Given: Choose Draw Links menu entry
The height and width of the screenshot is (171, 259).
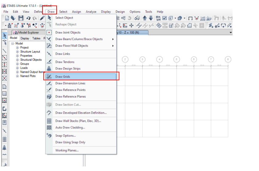Looking at the screenshot, I should click(x=81, y=54).
